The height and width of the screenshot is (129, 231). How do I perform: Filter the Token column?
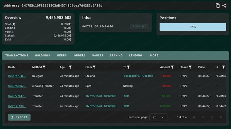click(190, 67)
